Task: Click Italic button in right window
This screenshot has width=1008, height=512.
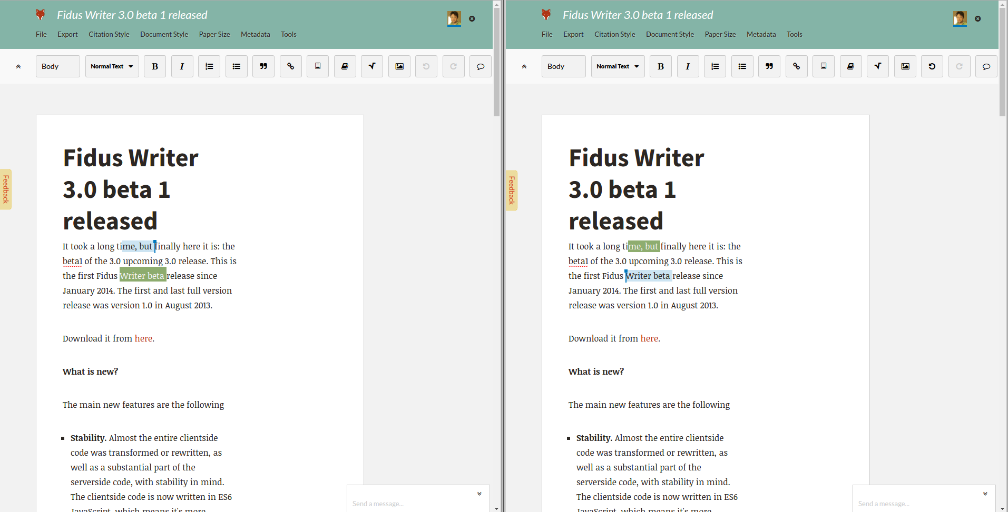Action: [688, 66]
